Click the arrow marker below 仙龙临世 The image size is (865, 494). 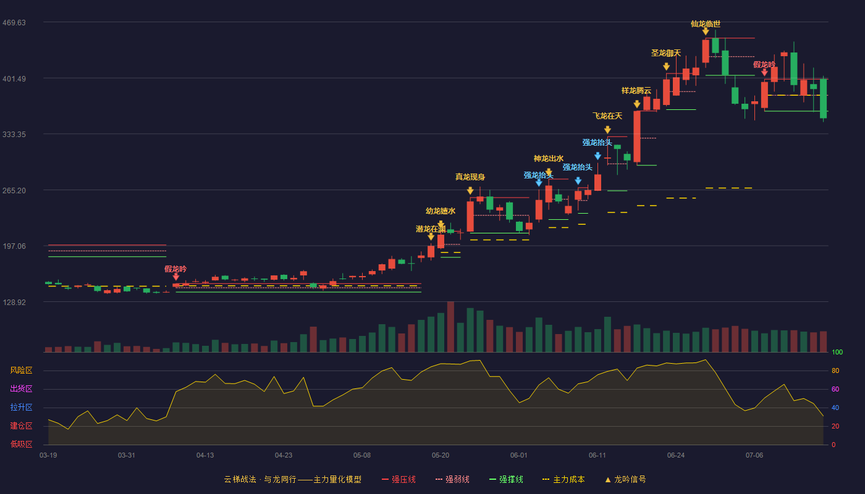pos(706,31)
